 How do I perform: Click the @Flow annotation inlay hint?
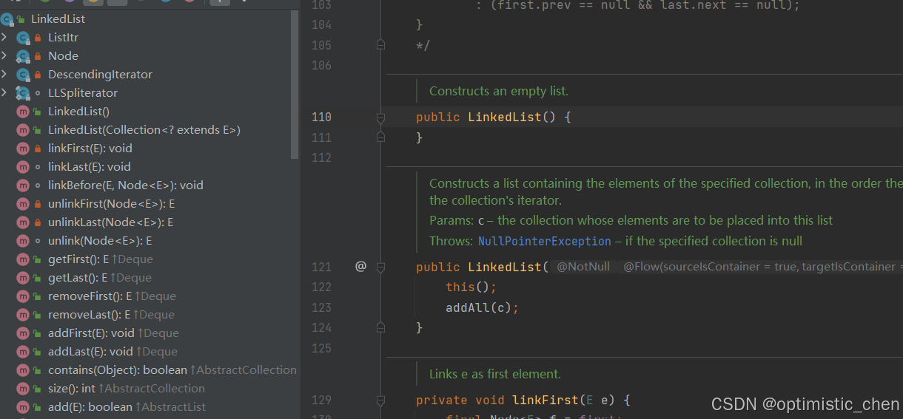761,267
